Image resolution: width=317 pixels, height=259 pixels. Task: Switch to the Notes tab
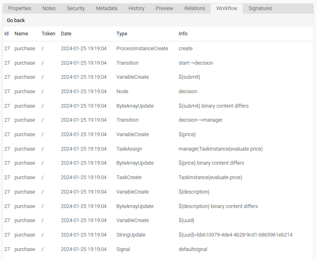click(49, 8)
